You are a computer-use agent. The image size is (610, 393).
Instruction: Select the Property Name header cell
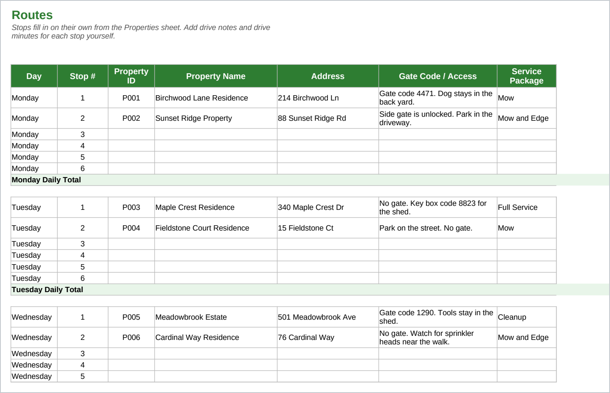[x=216, y=76]
